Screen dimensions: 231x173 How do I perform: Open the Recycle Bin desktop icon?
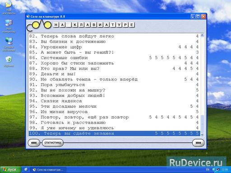tap(9, 62)
